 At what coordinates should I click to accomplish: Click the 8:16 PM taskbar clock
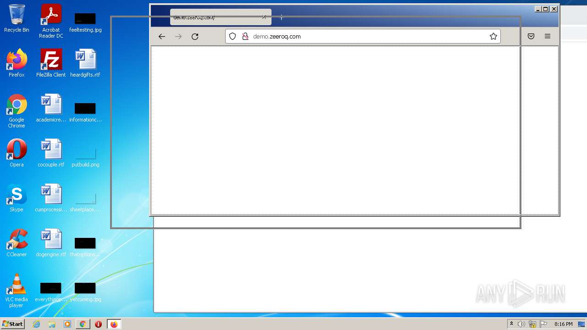tap(563, 324)
